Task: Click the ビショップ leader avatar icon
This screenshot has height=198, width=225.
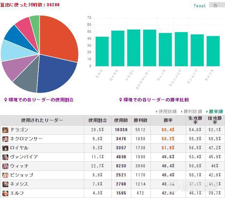Action: pos(5,175)
